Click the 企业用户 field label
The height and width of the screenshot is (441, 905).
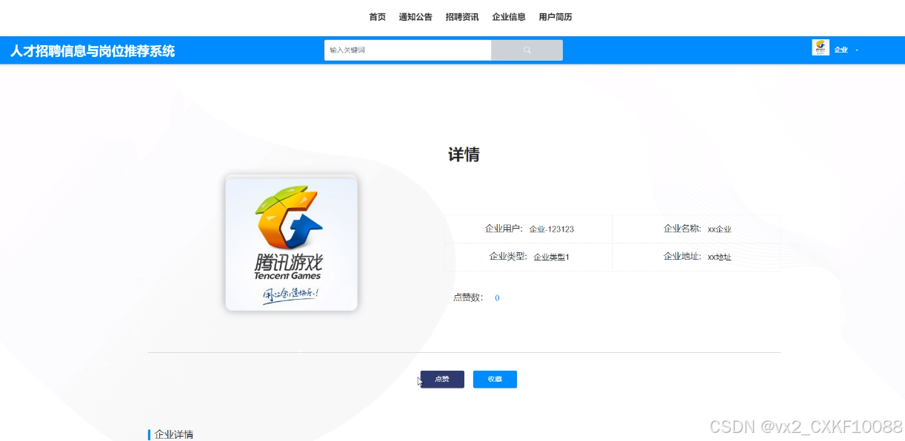tap(504, 229)
